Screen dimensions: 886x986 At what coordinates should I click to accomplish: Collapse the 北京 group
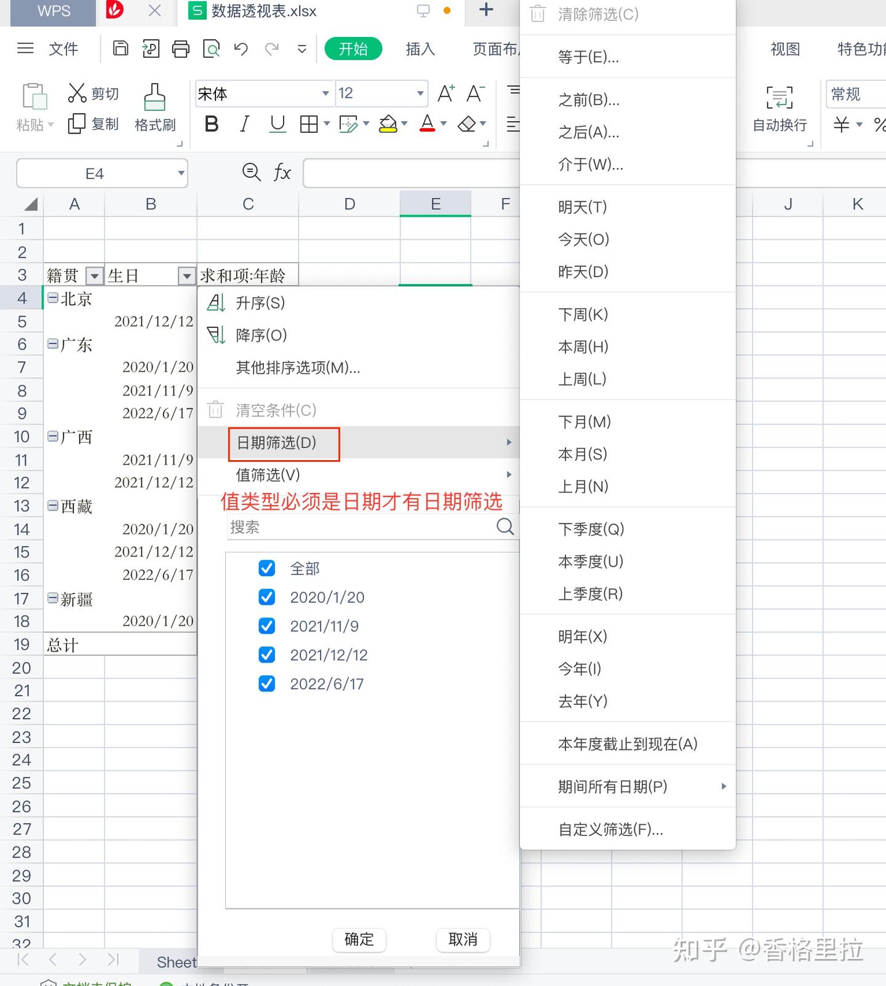coord(53,298)
